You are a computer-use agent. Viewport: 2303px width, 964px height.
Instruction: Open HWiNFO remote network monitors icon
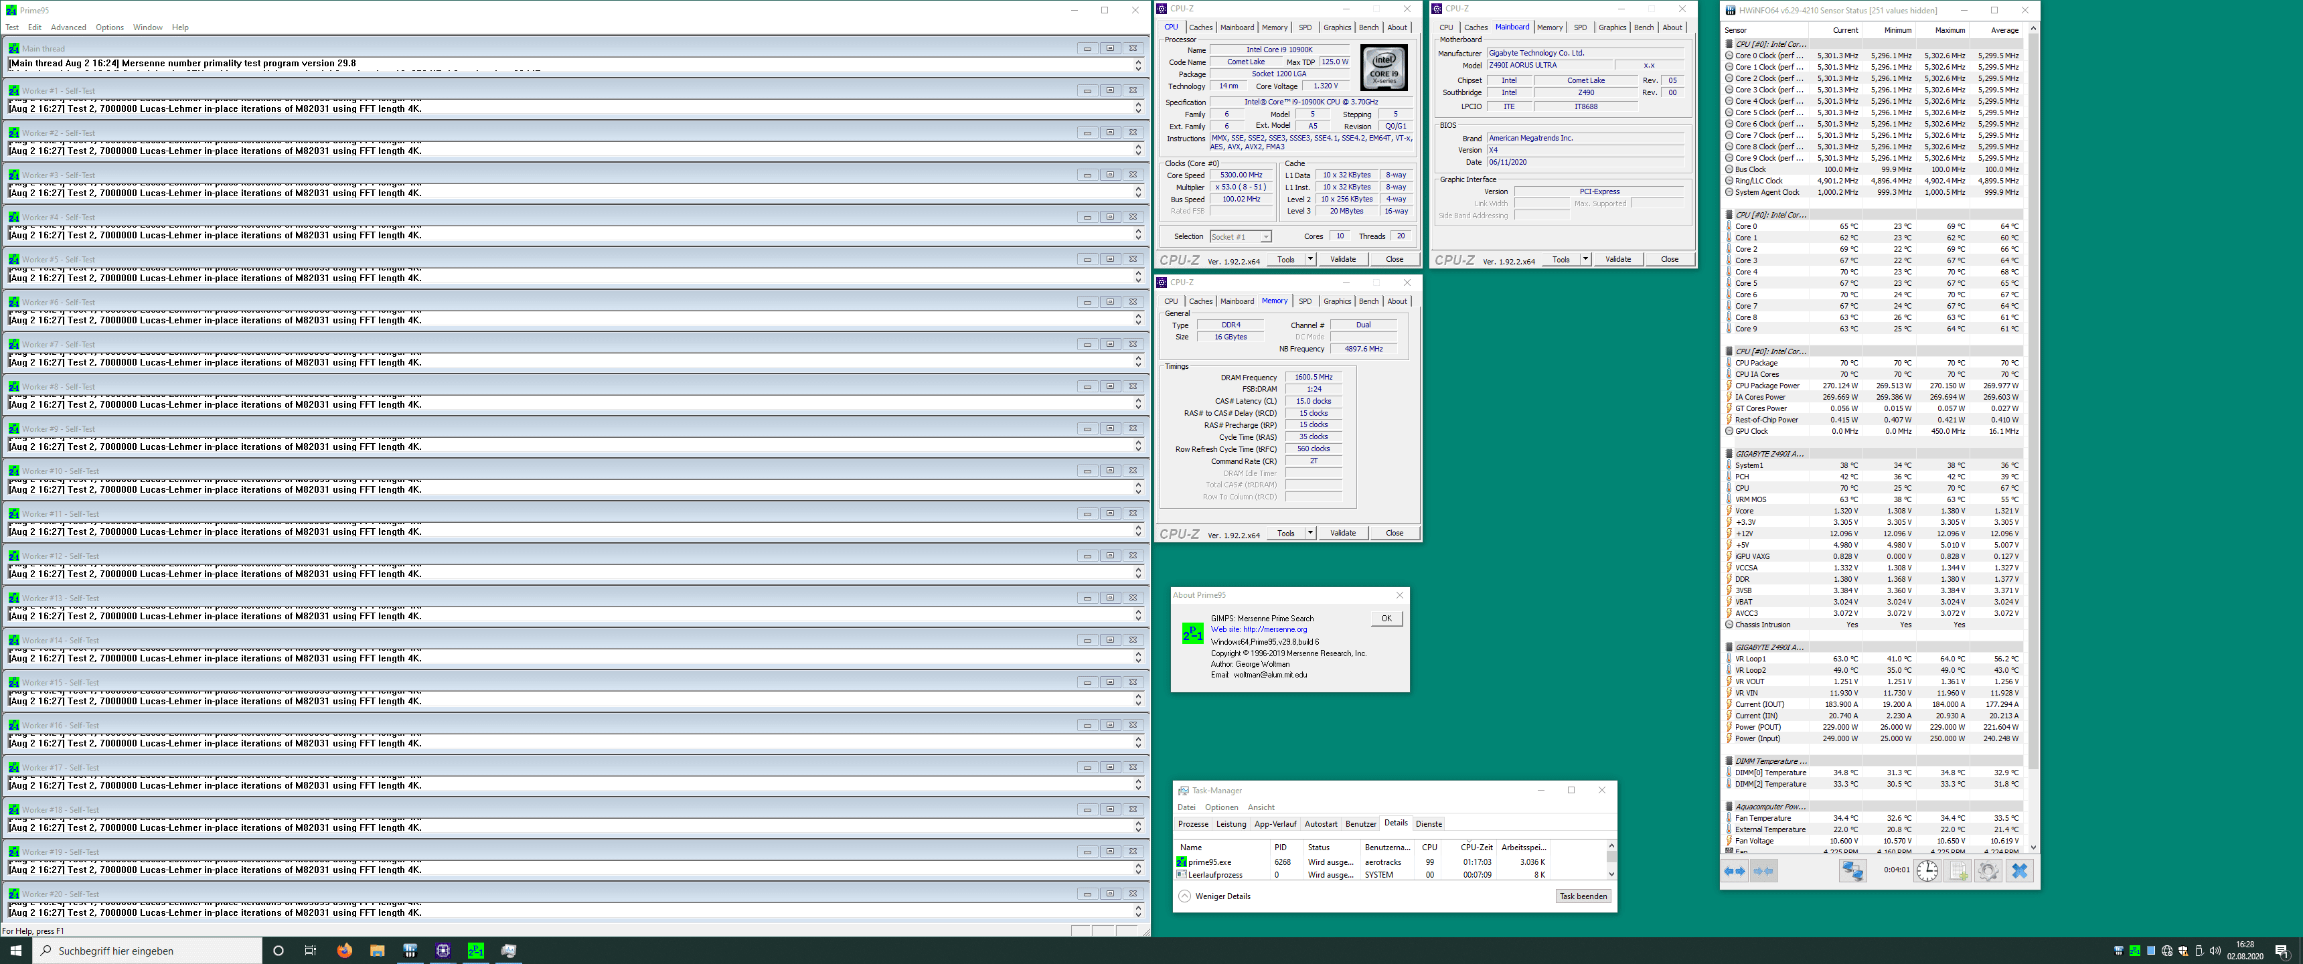(1852, 871)
